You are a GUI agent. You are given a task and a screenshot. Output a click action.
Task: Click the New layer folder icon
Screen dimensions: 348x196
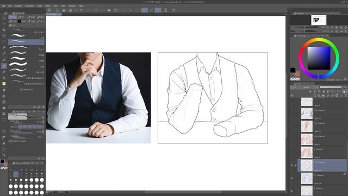click(324, 95)
